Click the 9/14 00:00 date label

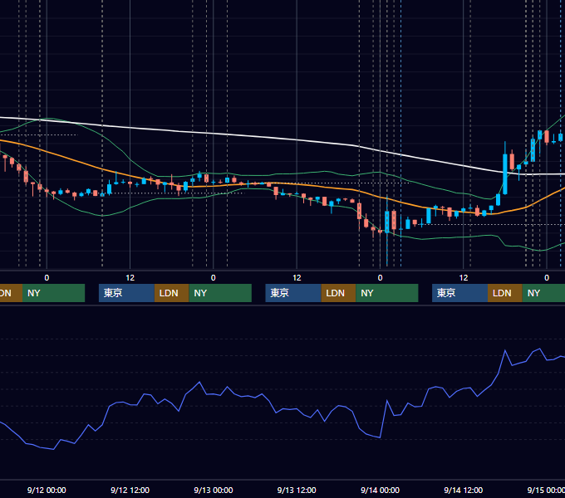(x=380, y=490)
